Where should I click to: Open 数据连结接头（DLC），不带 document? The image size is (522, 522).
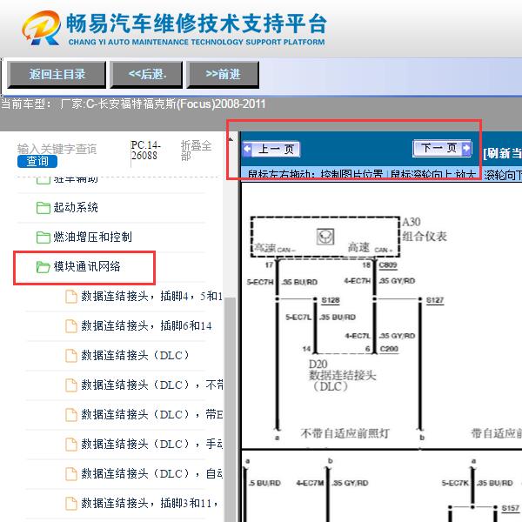[x=152, y=385]
